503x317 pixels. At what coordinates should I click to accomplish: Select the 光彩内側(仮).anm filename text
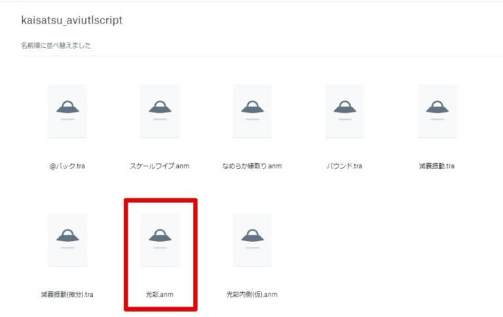252,295
